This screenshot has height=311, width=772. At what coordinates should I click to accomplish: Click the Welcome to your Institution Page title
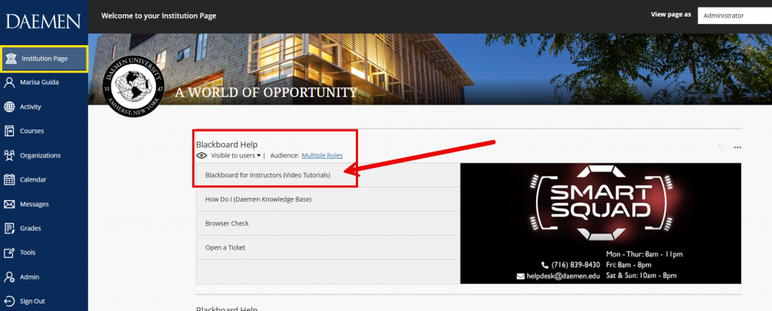(x=158, y=16)
